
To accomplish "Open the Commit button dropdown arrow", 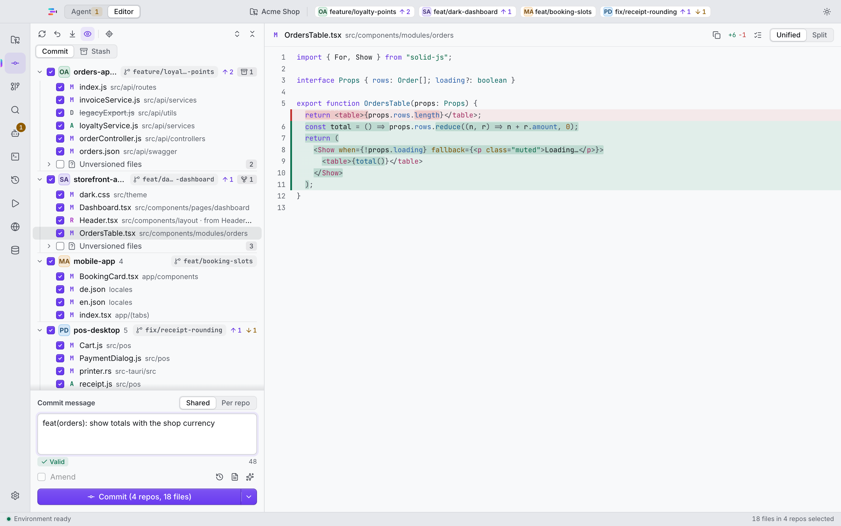I will click(x=249, y=496).
